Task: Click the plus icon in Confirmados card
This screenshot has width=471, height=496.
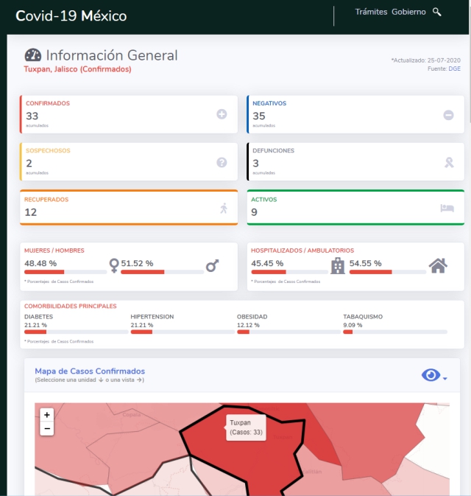Action: click(222, 114)
